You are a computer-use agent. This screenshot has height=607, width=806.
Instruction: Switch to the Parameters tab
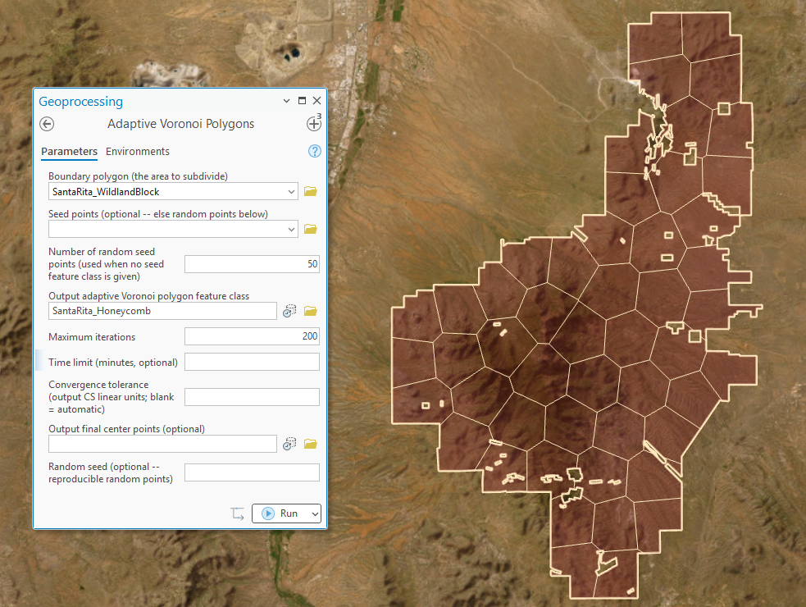(x=70, y=151)
